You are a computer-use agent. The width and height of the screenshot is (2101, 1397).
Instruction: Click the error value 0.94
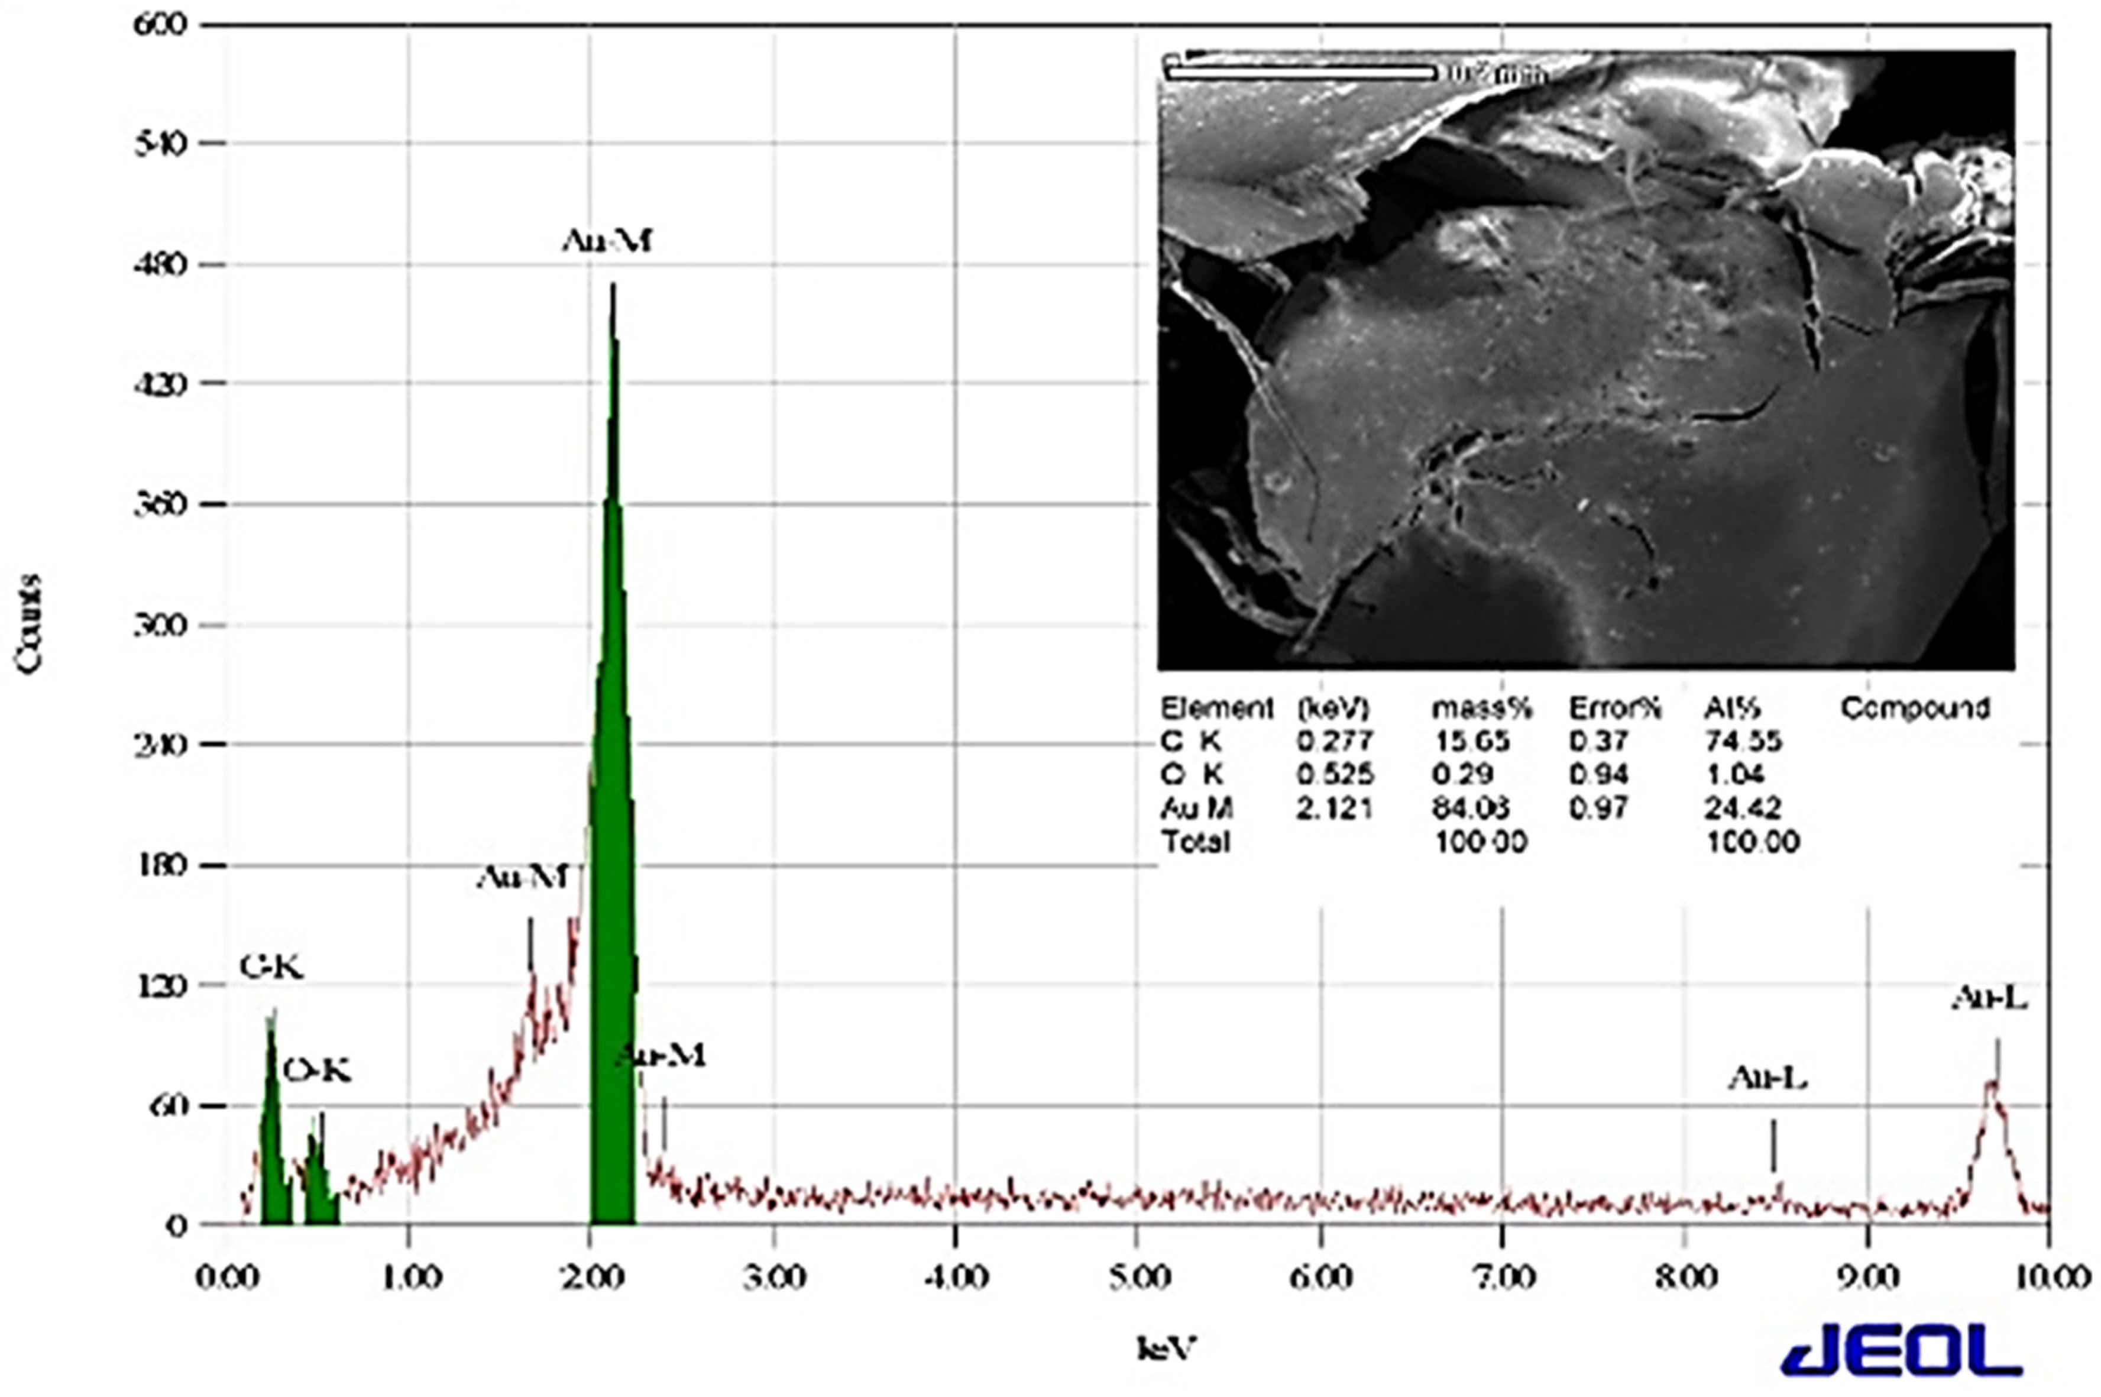(1600, 774)
